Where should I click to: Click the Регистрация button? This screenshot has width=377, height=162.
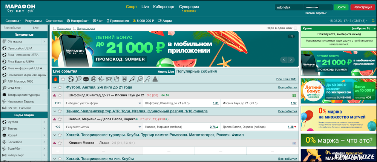[x=363, y=7]
